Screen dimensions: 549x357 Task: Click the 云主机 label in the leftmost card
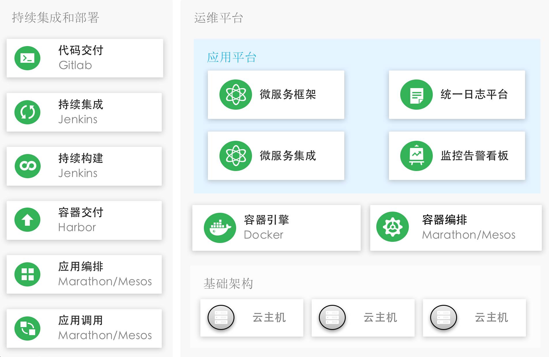click(x=269, y=318)
